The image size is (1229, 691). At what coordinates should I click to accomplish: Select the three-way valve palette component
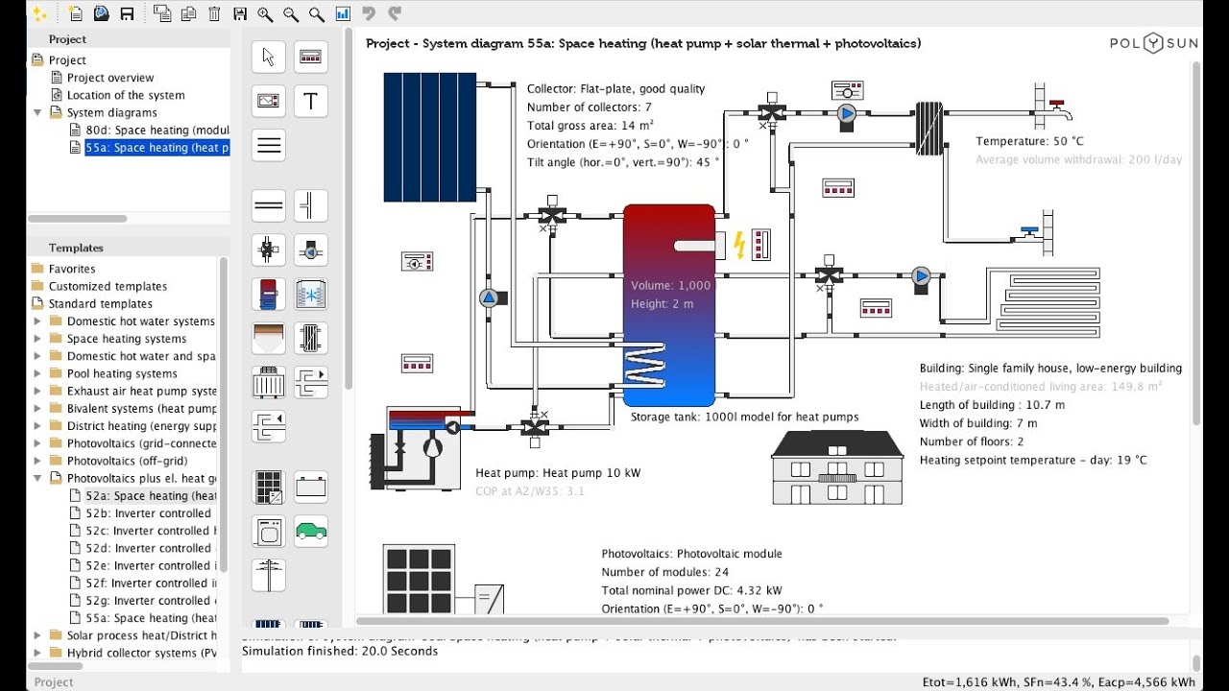269,250
